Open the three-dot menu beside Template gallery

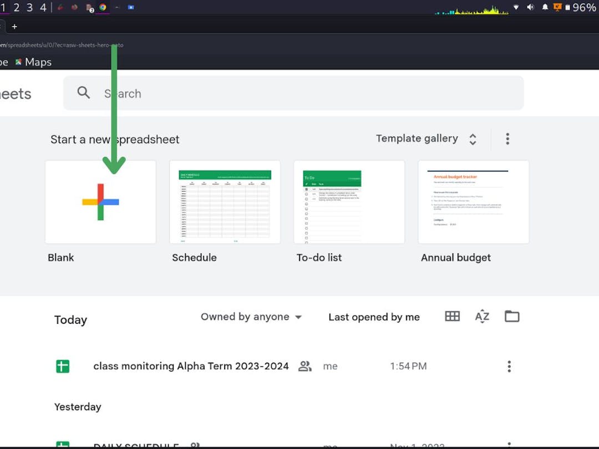pyautogui.click(x=507, y=138)
